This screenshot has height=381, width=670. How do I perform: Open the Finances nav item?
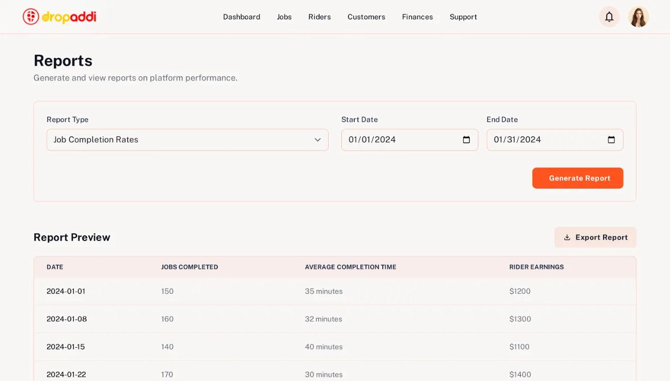[x=417, y=17]
